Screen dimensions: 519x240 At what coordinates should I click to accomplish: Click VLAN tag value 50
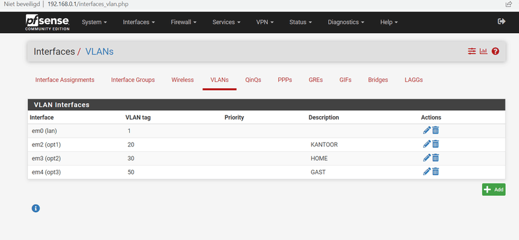(x=131, y=172)
